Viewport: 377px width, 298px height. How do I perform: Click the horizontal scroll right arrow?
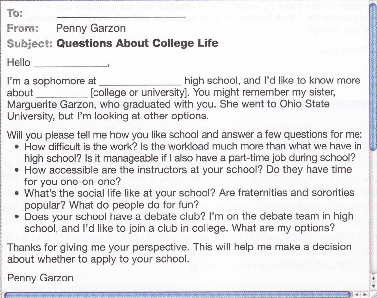pos(364,294)
